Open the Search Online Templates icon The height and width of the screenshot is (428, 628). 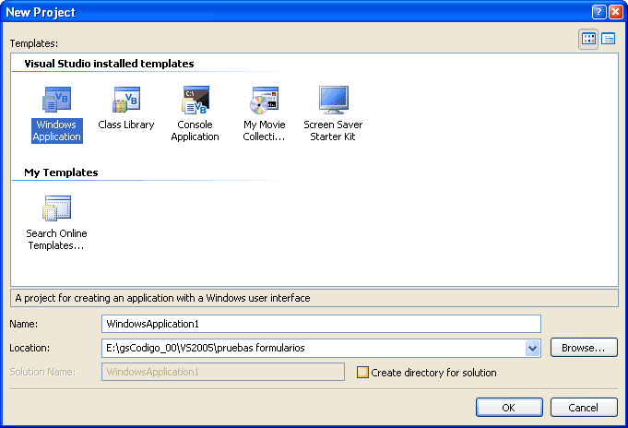(x=57, y=208)
